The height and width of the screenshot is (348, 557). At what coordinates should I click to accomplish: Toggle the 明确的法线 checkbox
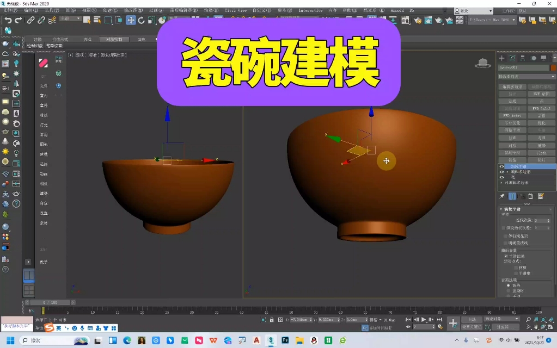click(505, 243)
